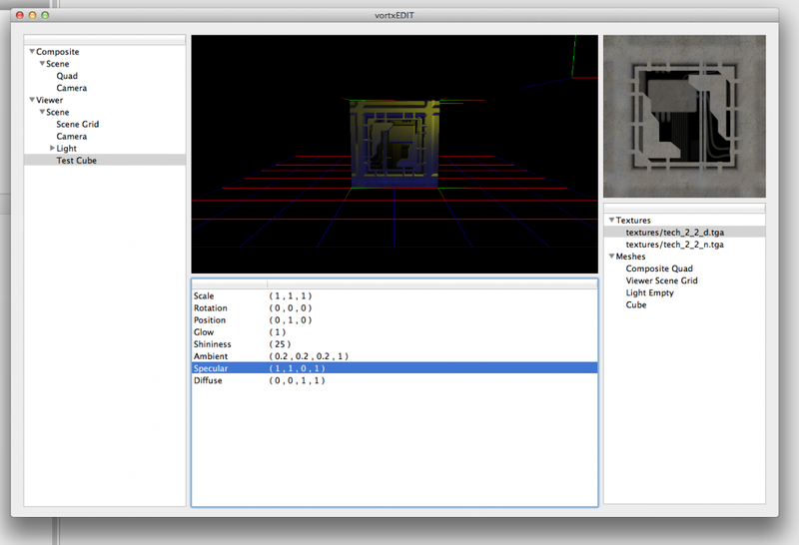
Task: Click the Scale value ( 1 , 1 , 1 )
Action: [290, 295]
